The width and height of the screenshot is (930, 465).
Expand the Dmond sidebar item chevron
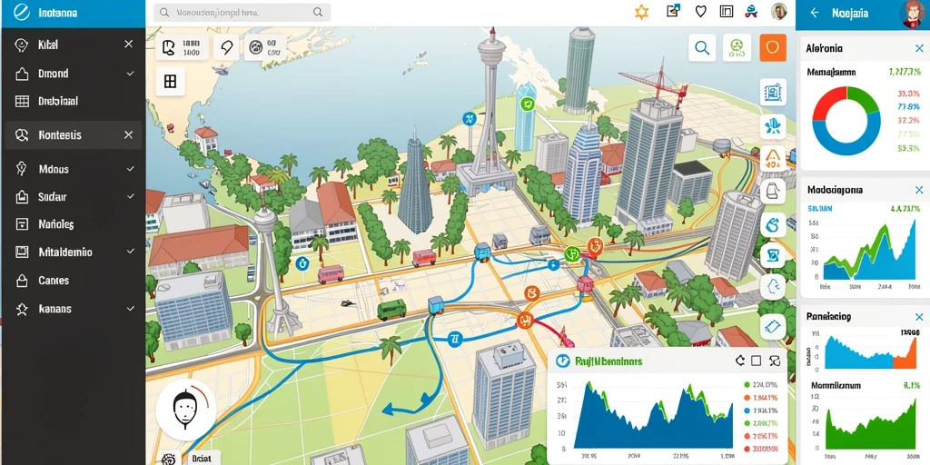pos(130,74)
